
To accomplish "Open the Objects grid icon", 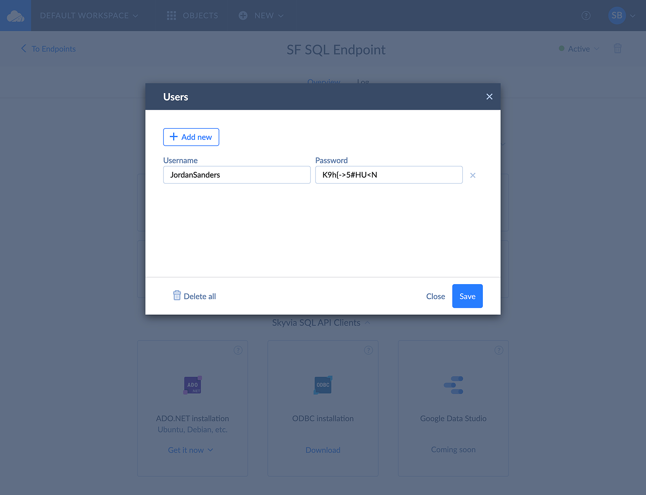I will click(x=171, y=16).
